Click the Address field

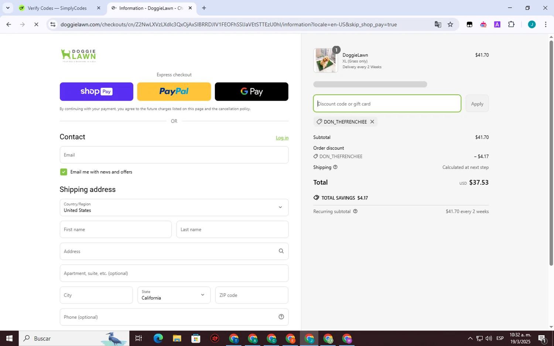(174, 251)
